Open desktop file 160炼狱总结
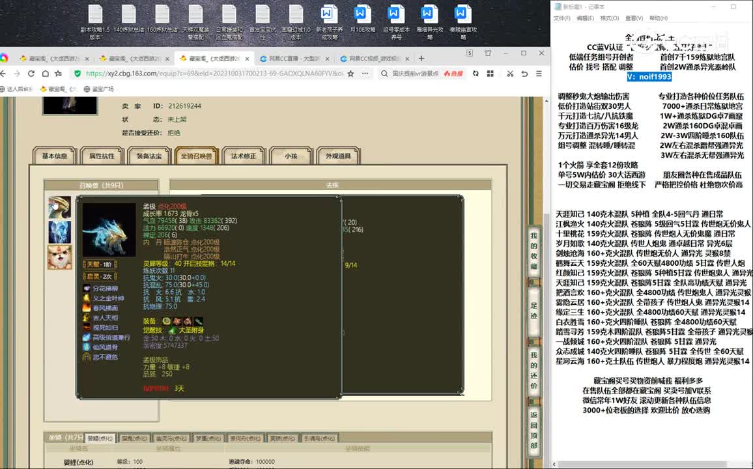The width and height of the screenshot is (753, 469). [x=162, y=19]
